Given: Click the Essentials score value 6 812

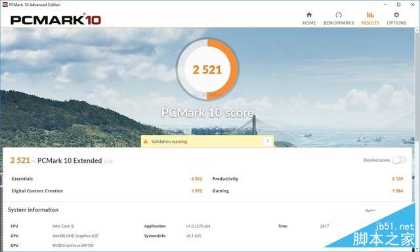Looking at the screenshot, I should pyautogui.click(x=197, y=179).
